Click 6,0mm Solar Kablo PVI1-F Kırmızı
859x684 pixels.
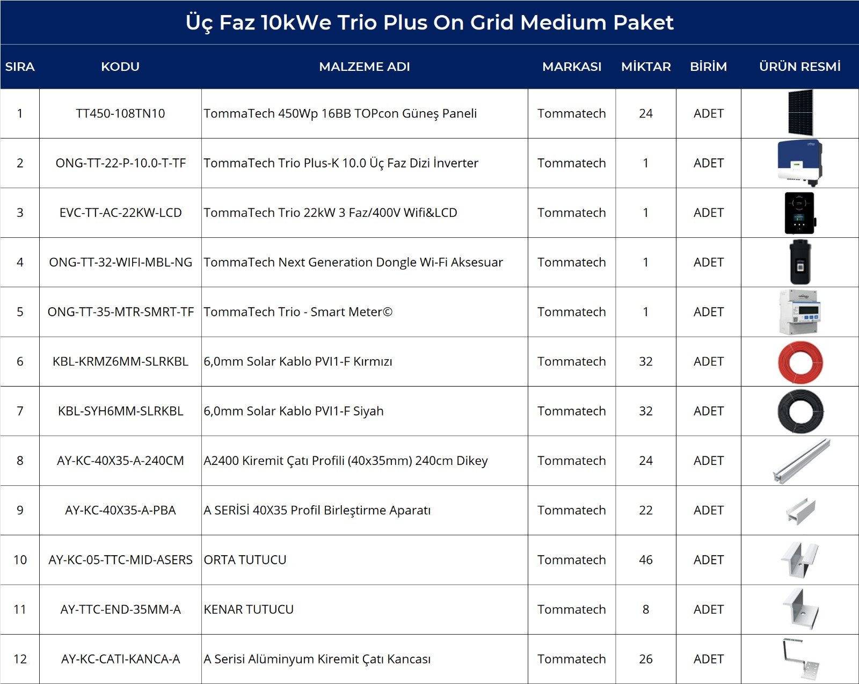298,361
